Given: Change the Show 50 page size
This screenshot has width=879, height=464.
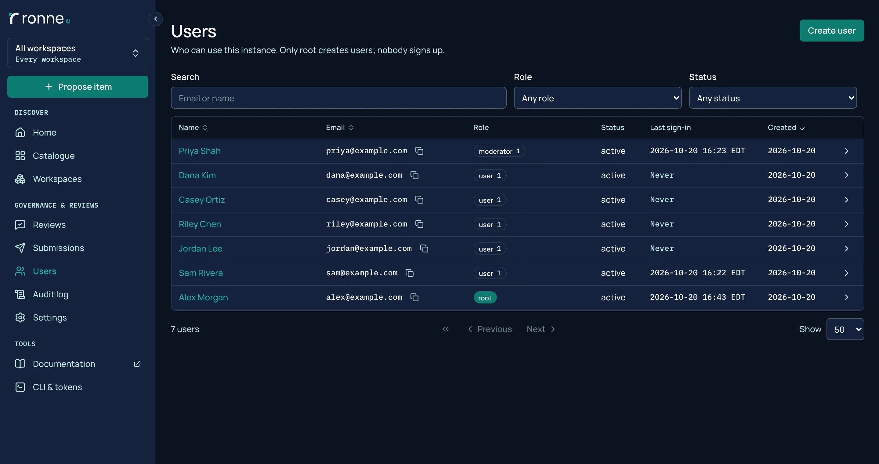Looking at the screenshot, I should 845,329.
